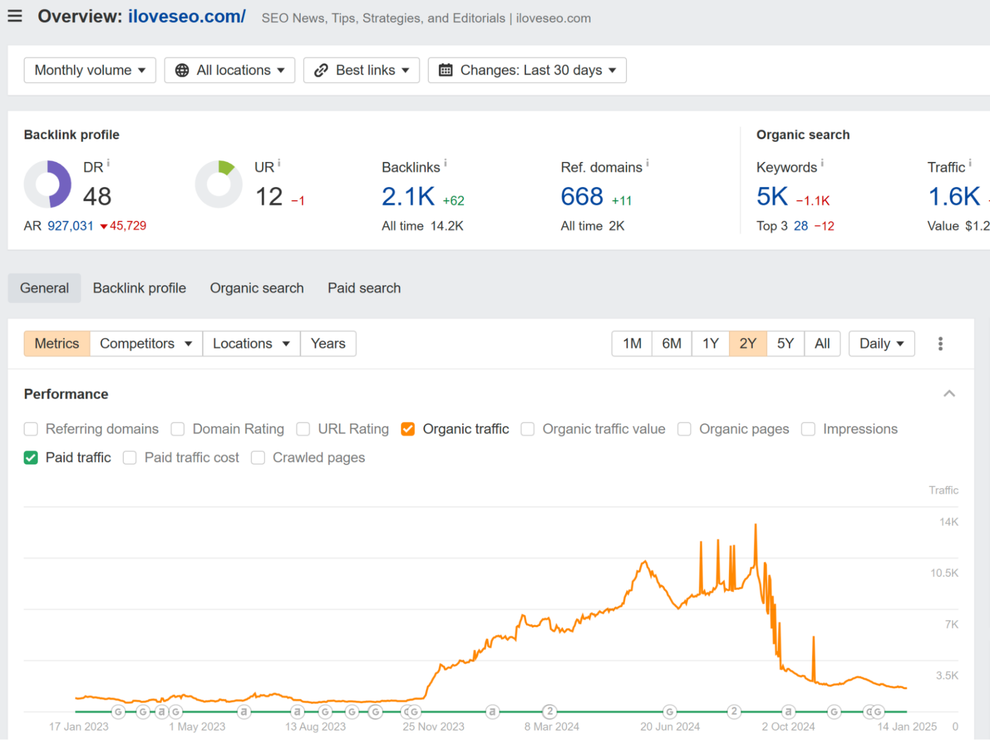The image size is (990, 740).
Task: Click the 'a' marker left of 8 Mar 2024
Action: point(492,712)
